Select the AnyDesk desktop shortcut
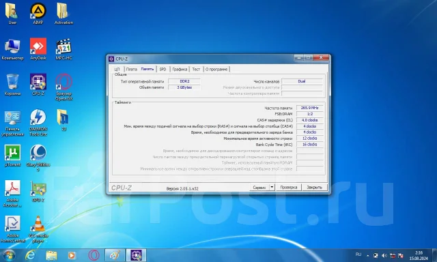The width and height of the screenshot is (437, 262). (38, 49)
